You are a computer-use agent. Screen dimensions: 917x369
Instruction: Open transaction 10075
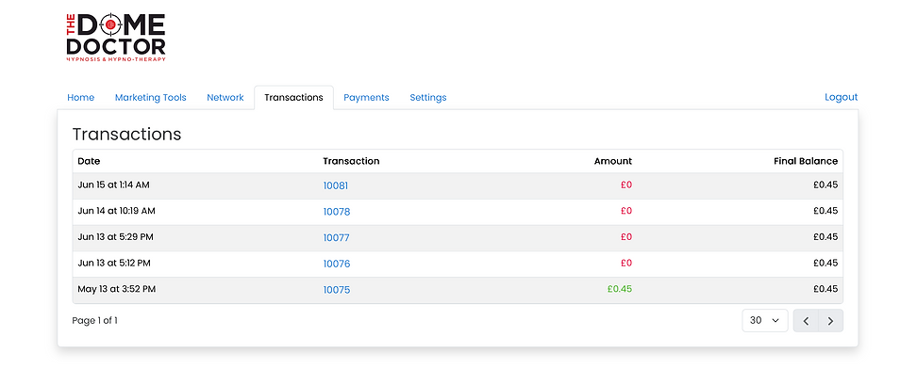[x=337, y=290]
